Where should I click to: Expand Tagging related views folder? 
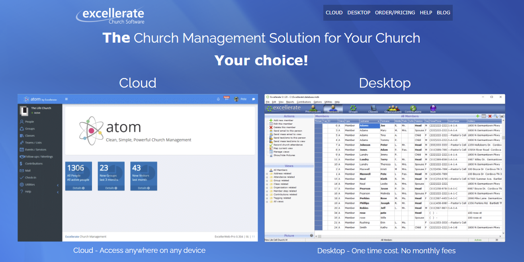tap(267, 198)
